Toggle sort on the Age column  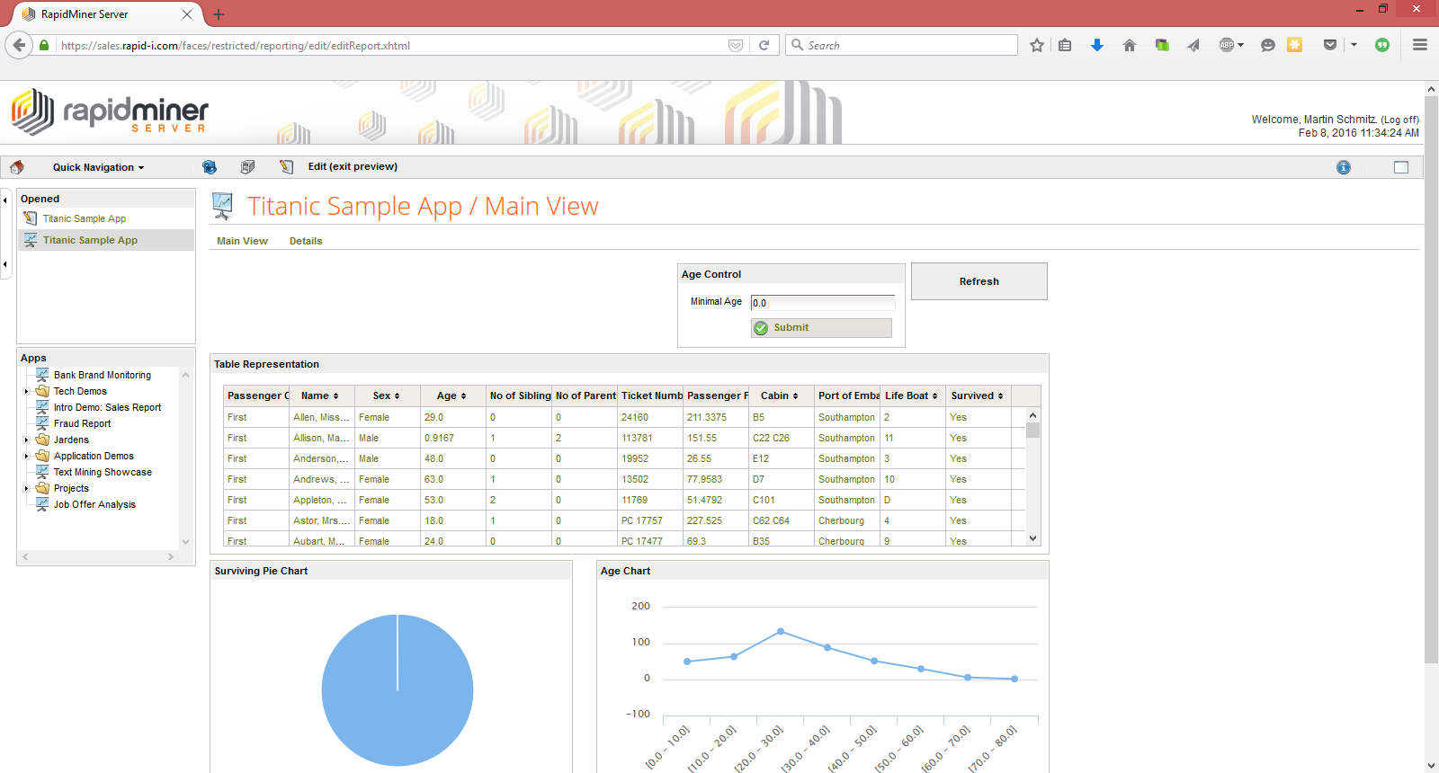pyautogui.click(x=451, y=395)
